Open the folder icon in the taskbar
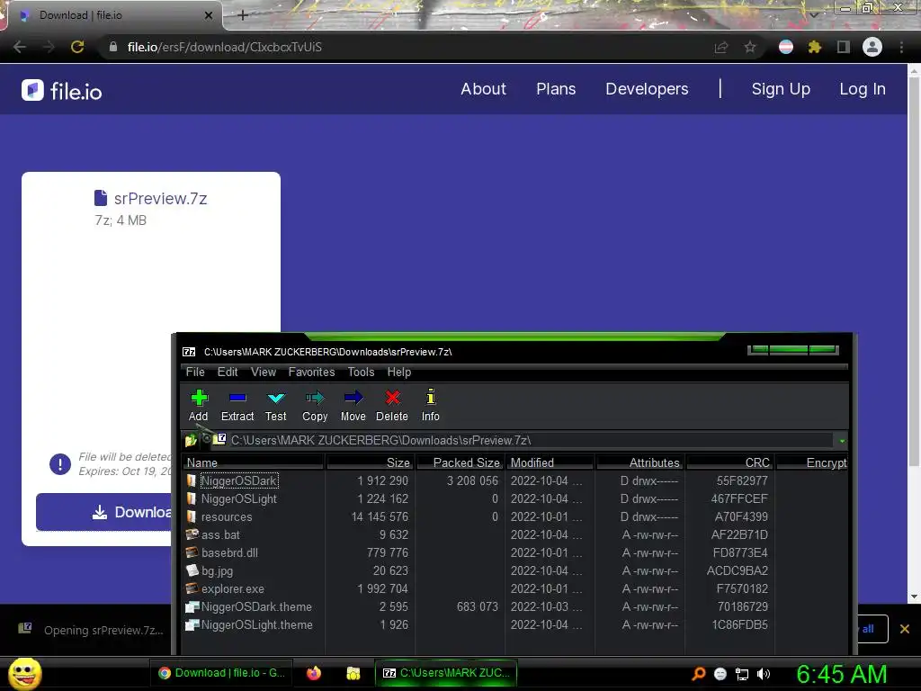921x691 pixels. [353, 673]
